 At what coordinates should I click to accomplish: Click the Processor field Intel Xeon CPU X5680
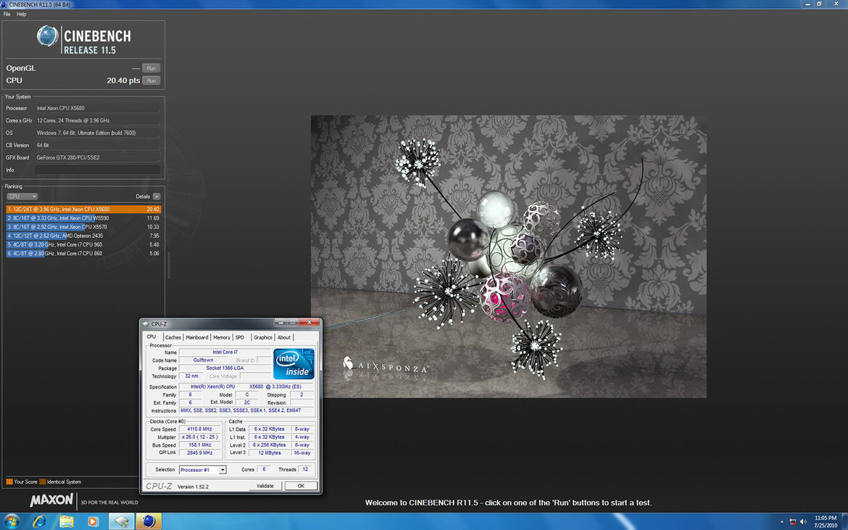tap(97, 108)
